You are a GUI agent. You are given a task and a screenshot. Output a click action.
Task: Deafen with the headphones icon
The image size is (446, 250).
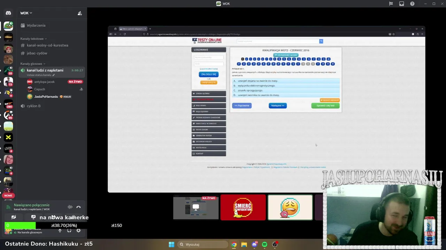pos(69,231)
